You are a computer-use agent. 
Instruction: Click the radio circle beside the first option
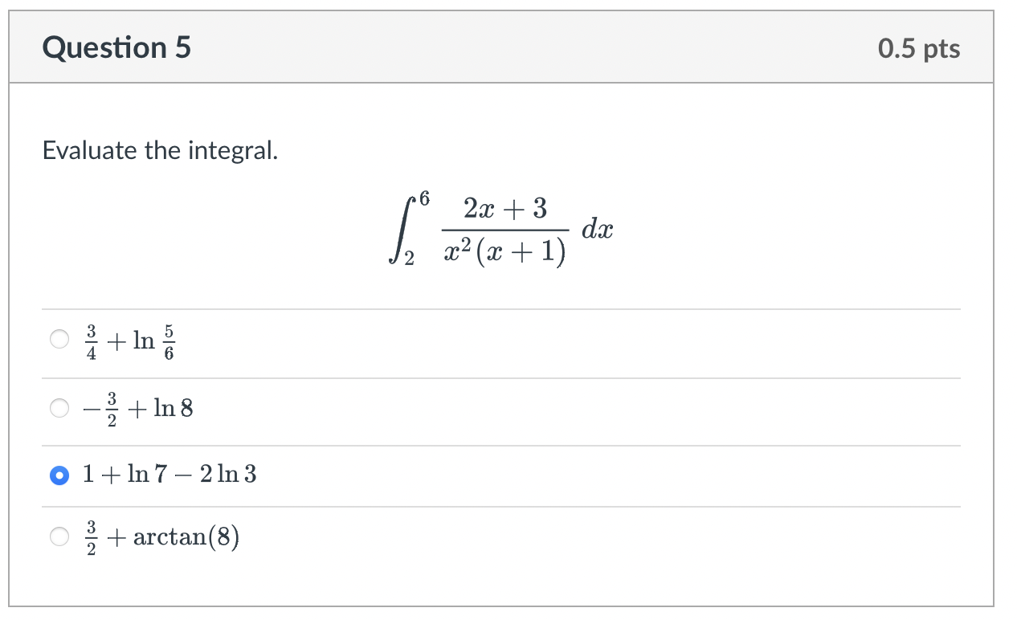(59, 340)
